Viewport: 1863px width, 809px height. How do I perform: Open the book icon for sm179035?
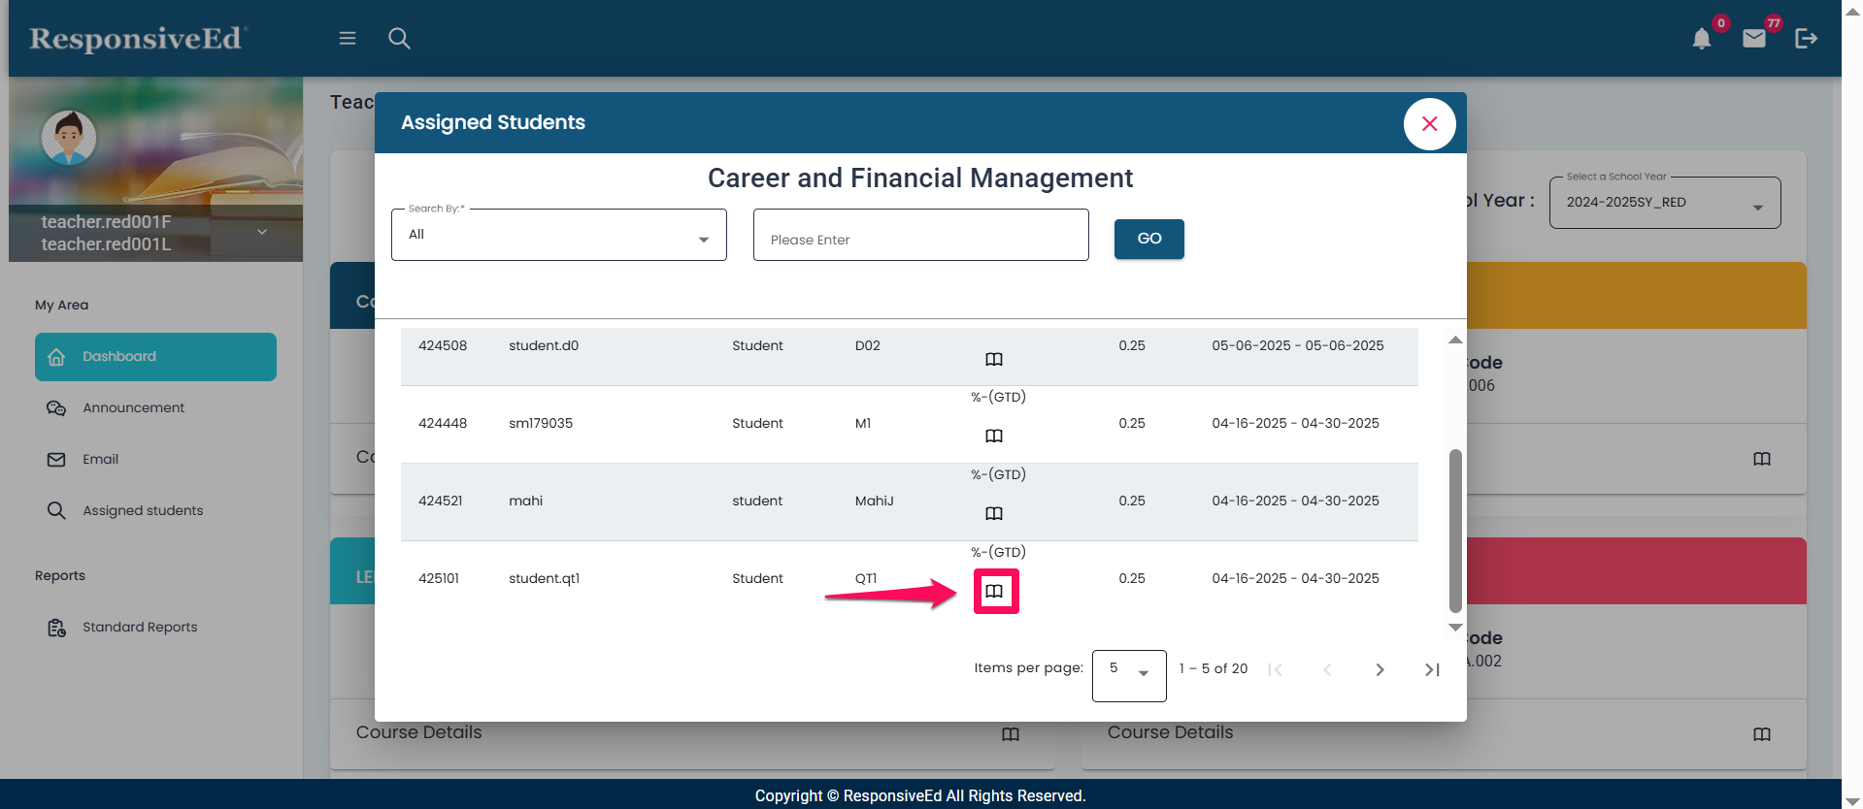tap(994, 436)
